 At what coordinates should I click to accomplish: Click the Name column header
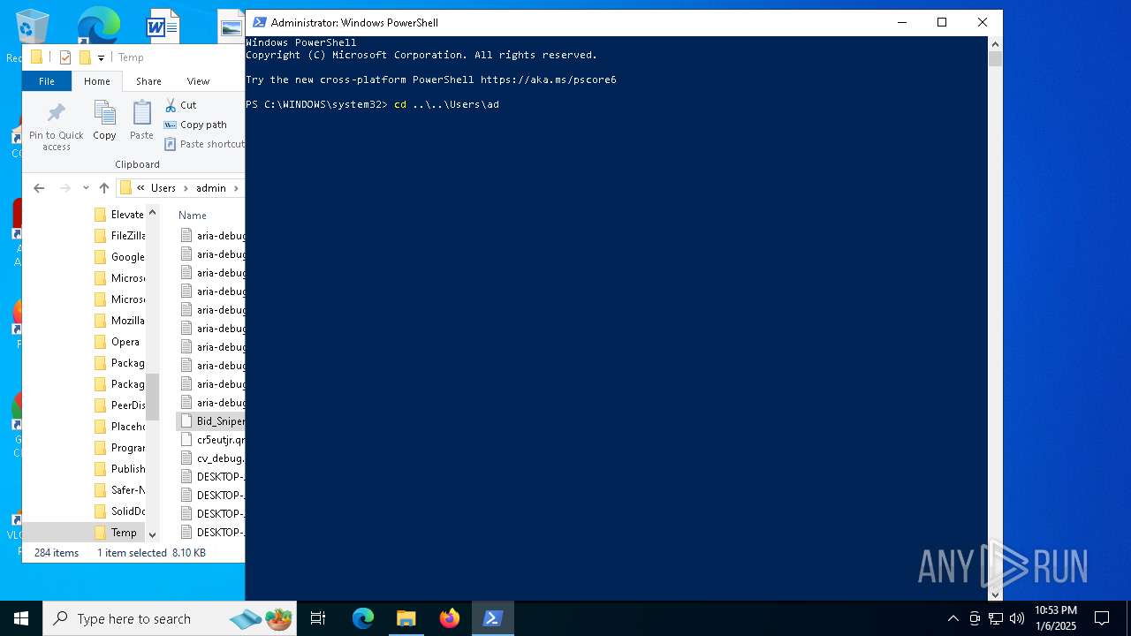(x=193, y=216)
